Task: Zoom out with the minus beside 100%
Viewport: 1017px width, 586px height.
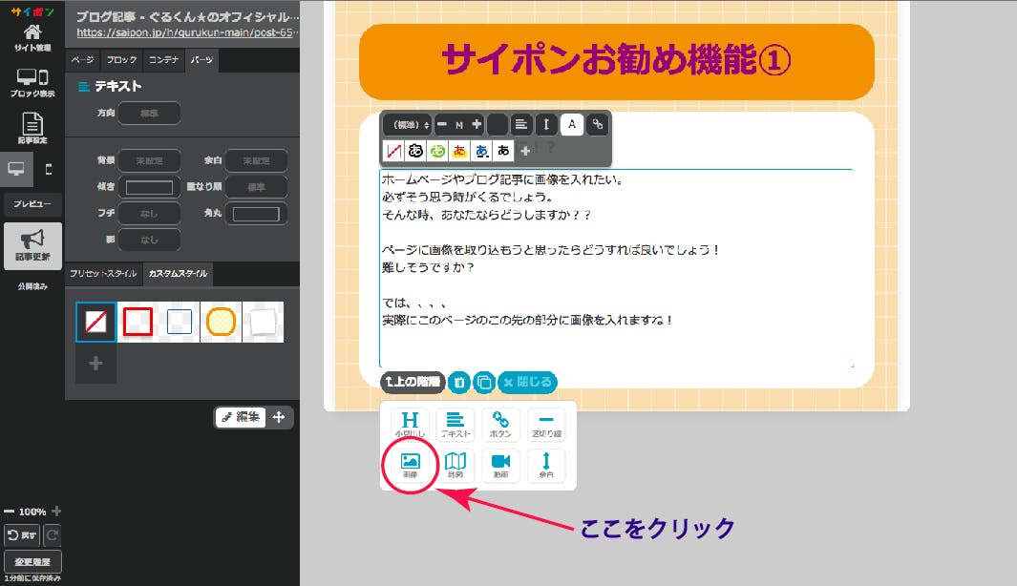Action: click(10, 512)
